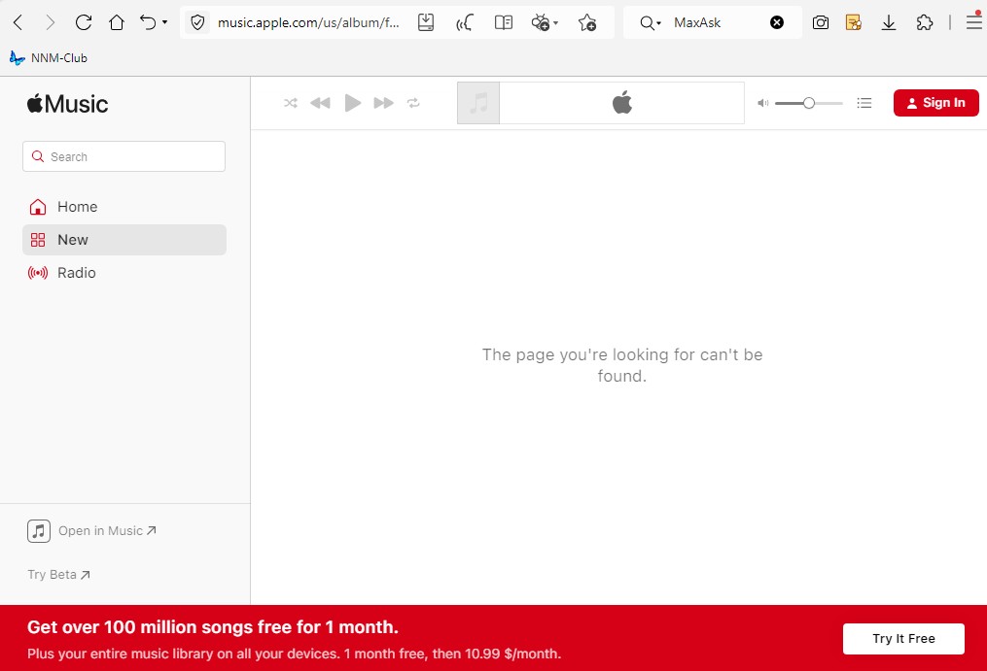Click the Apple Music Search field
The height and width of the screenshot is (671, 987).
coord(124,156)
